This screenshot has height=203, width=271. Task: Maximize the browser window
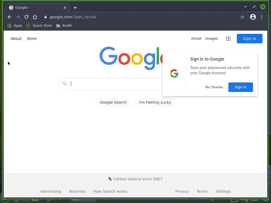tap(254, 7)
